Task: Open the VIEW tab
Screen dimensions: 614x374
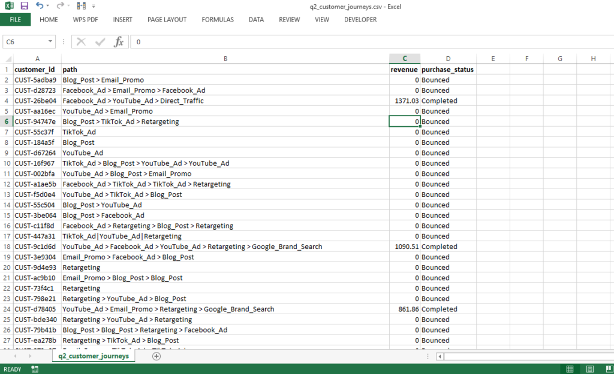Action: point(322,20)
